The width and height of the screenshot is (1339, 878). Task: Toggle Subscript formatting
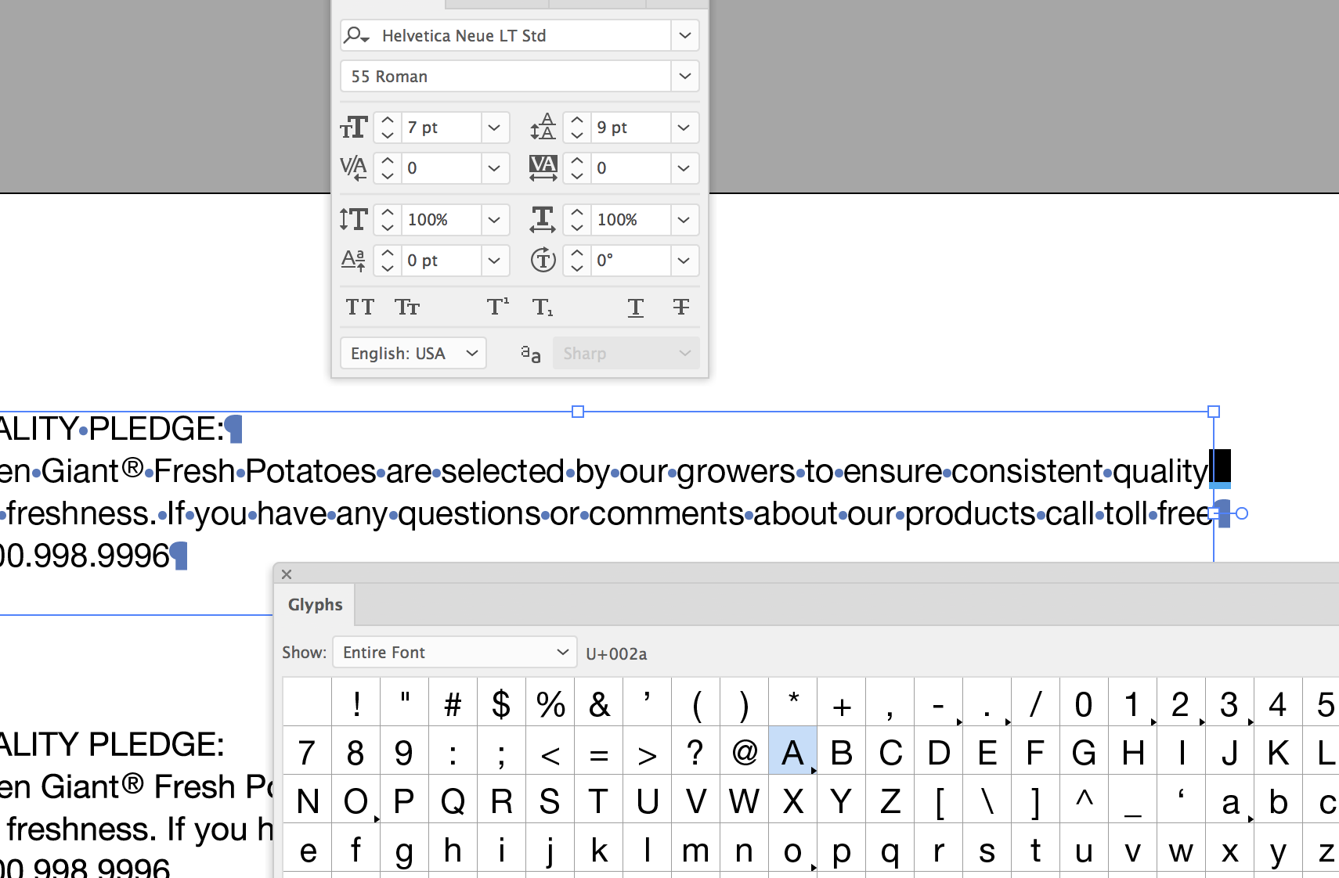(543, 307)
